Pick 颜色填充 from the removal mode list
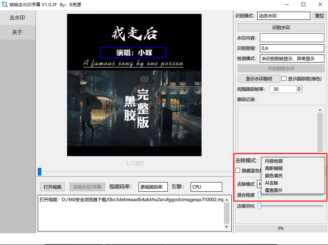Screen dimensions: 328x245 [x=274, y=176]
